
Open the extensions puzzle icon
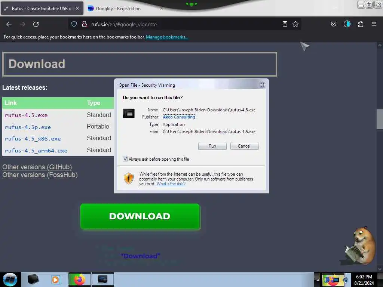click(361, 24)
